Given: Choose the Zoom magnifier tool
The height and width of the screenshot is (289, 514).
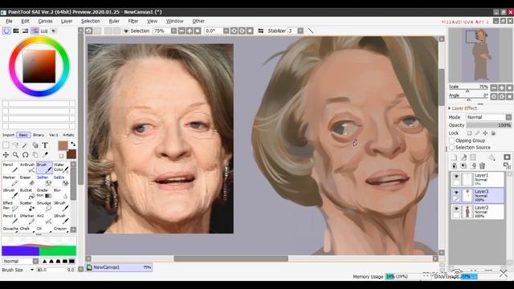Looking at the screenshot, I should tap(15, 155).
